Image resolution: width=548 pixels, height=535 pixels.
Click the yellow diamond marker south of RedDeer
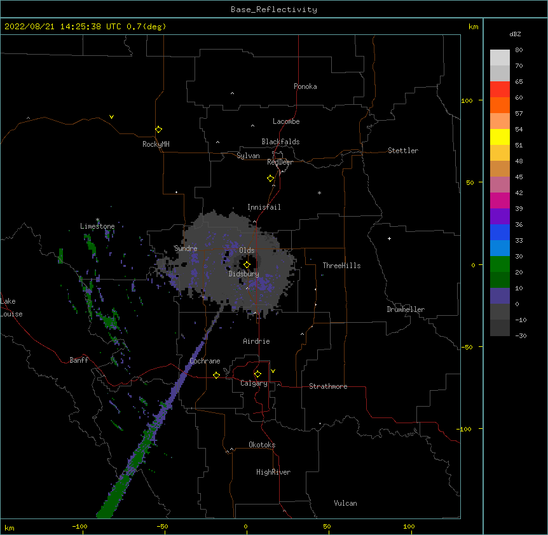(x=270, y=179)
